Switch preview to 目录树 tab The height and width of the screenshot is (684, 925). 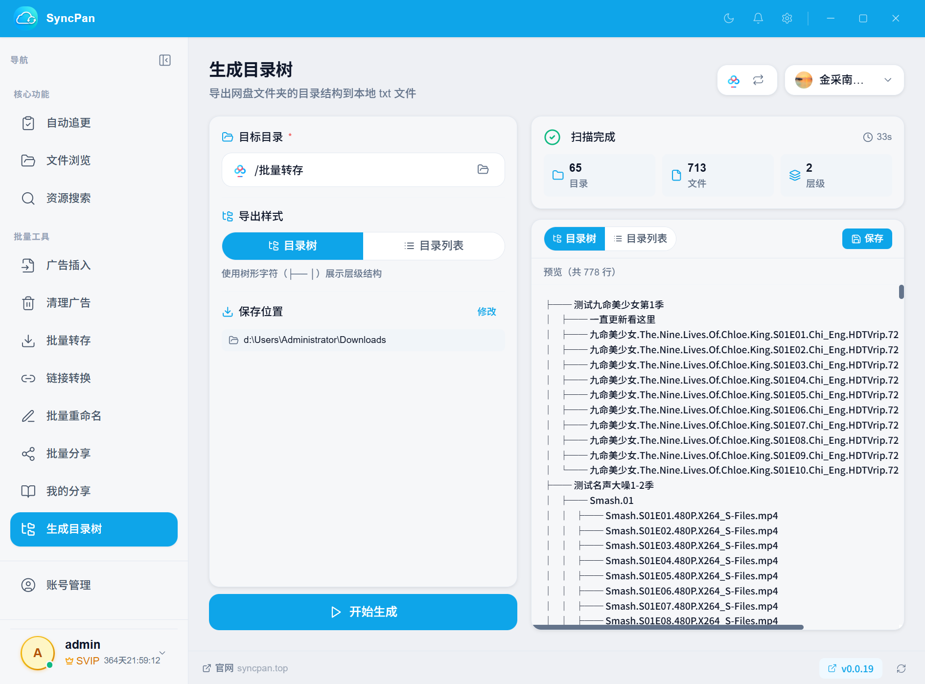coord(575,239)
